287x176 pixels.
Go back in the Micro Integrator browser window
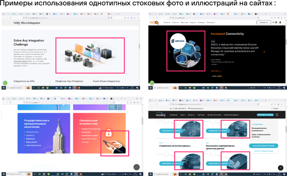click(3, 18)
